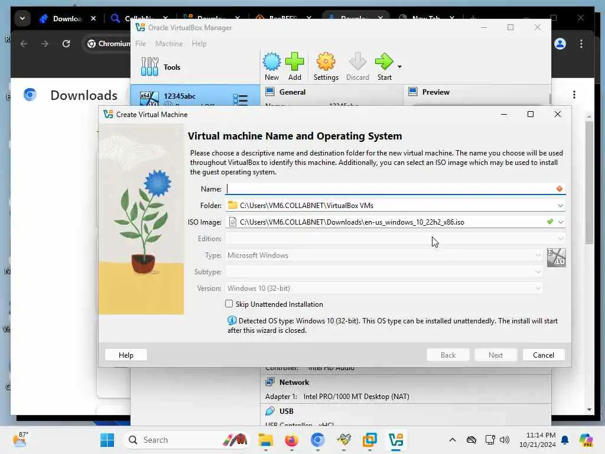The height and width of the screenshot is (454, 605).
Task: Expand the Version dropdown Windows 10 (32-bit)
Action: 538,288
